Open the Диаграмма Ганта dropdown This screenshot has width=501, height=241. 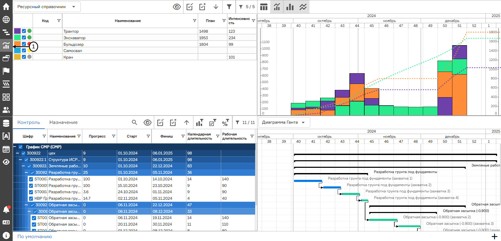click(x=284, y=122)
